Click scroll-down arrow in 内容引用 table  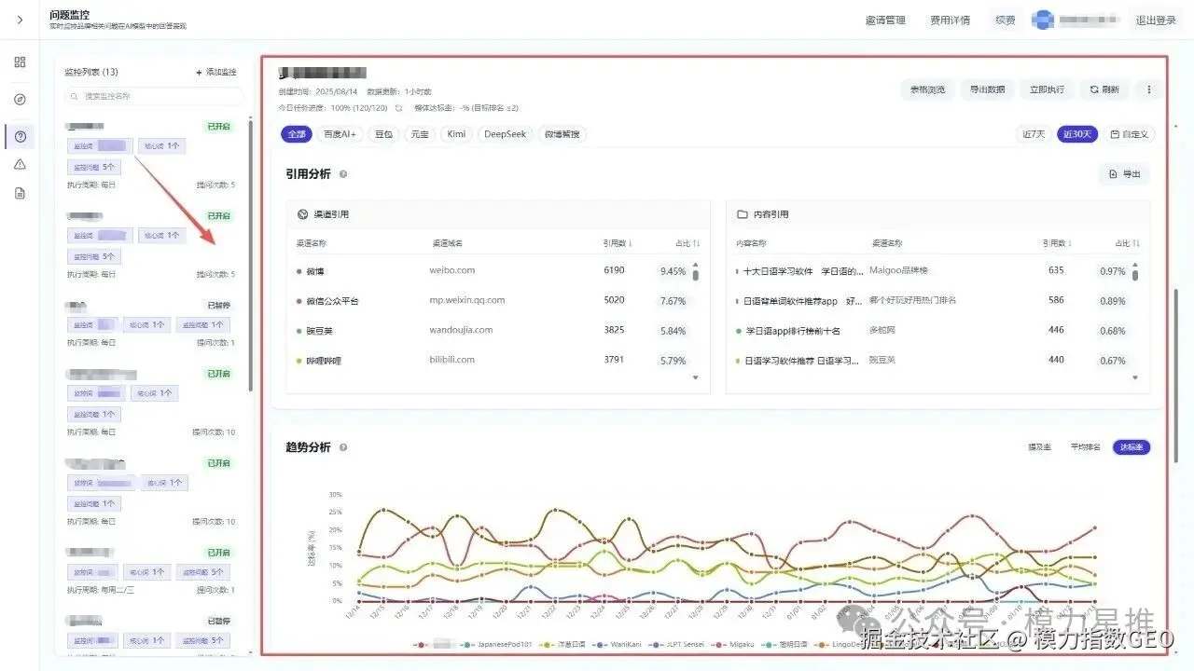[1135, 377]
